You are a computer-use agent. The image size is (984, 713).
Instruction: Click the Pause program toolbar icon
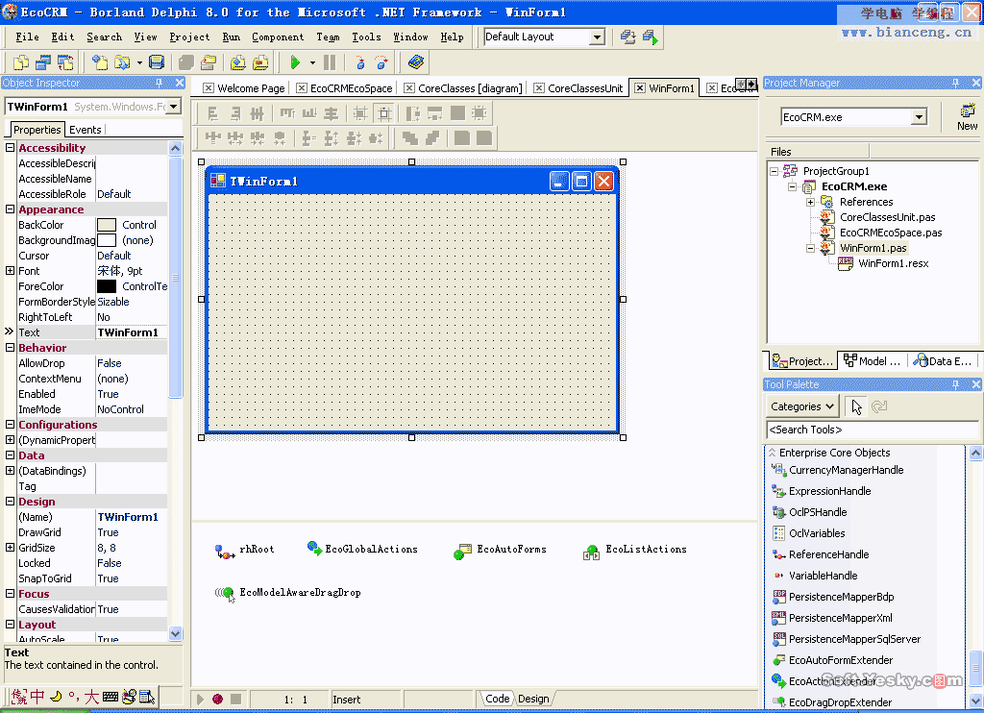tap(330, 62)
